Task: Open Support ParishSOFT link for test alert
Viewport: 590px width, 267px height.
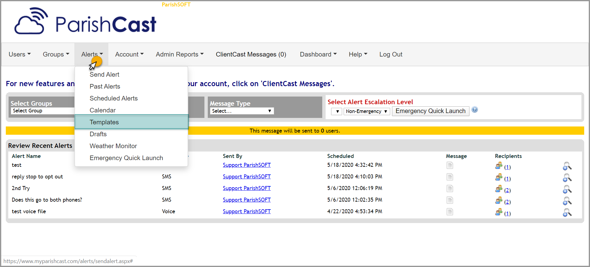Action: click(x=247, y=165)
